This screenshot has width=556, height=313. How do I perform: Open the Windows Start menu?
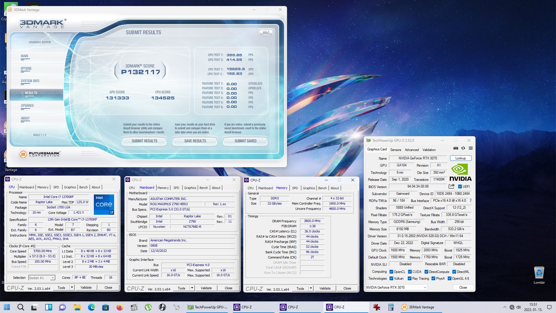click(7, 307)
